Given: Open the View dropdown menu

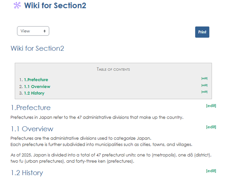Looking at the screenshot, I should [33, 31].
